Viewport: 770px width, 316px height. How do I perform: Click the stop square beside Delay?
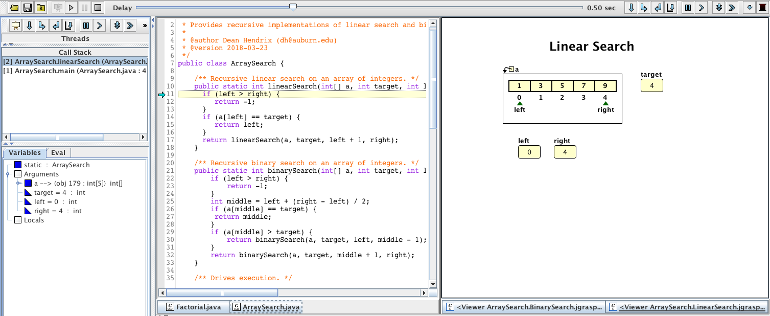point(98,8)
